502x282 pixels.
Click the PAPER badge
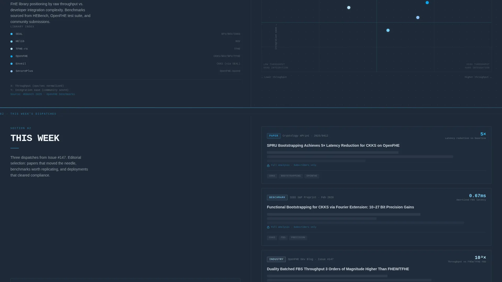[x=274, y=136]
